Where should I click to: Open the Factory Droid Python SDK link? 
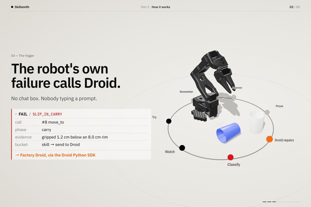(55, 155)
